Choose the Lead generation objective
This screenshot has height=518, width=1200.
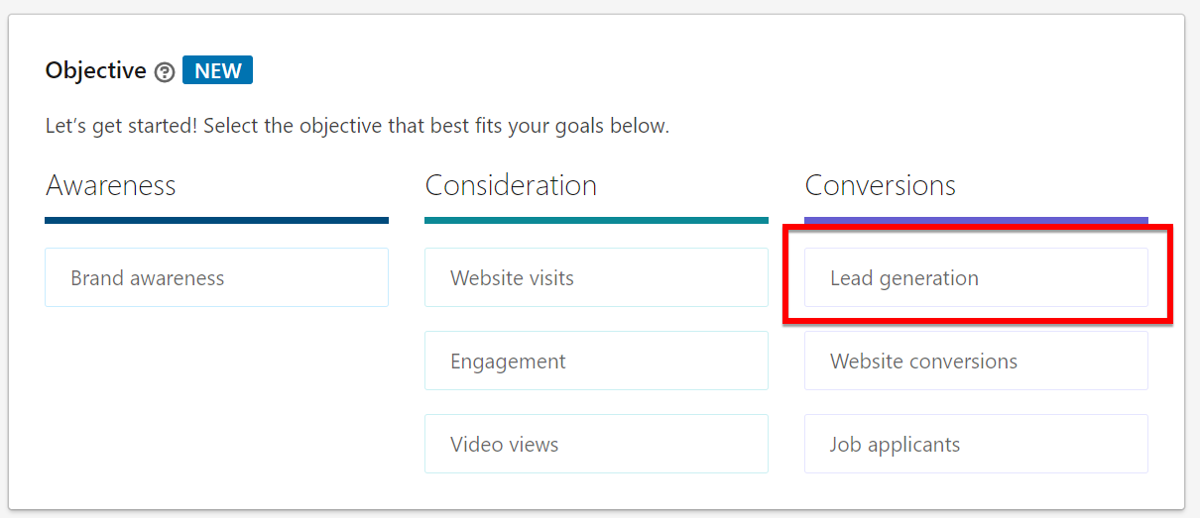(976, 277)
